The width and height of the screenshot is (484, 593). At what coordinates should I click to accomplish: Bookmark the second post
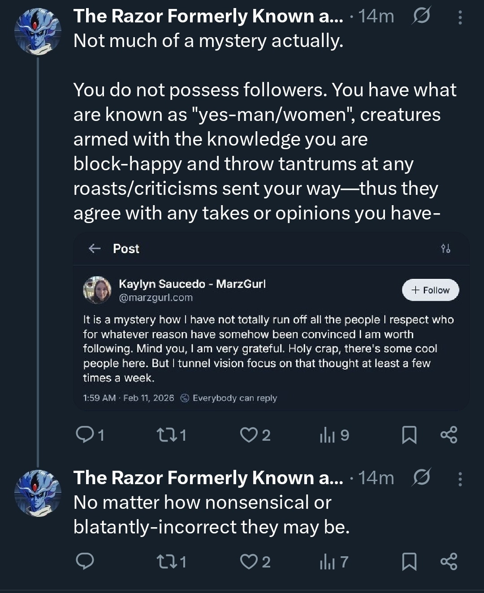(x=409, y=561)
